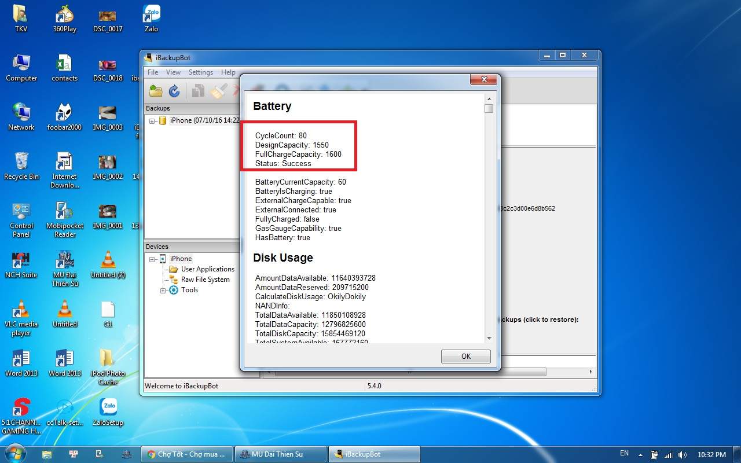
Task: Launch the Zalo desktop shortcut
Action: 151,19
